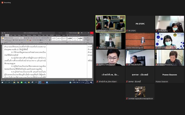Click the Share button in Word

point(90,35)
